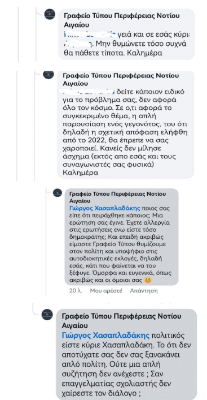207x400 pixels.
Task: Open avatar beside the 'δείτε κάποιον ειδικό' comment
Action: [49, 74]
